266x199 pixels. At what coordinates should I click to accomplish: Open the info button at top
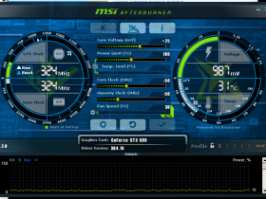point(162,28)
